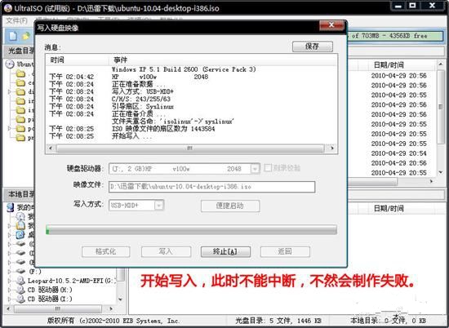The image size is (449, 328).
Task: Expand the (F:) drive node
Action: point(10,271)
